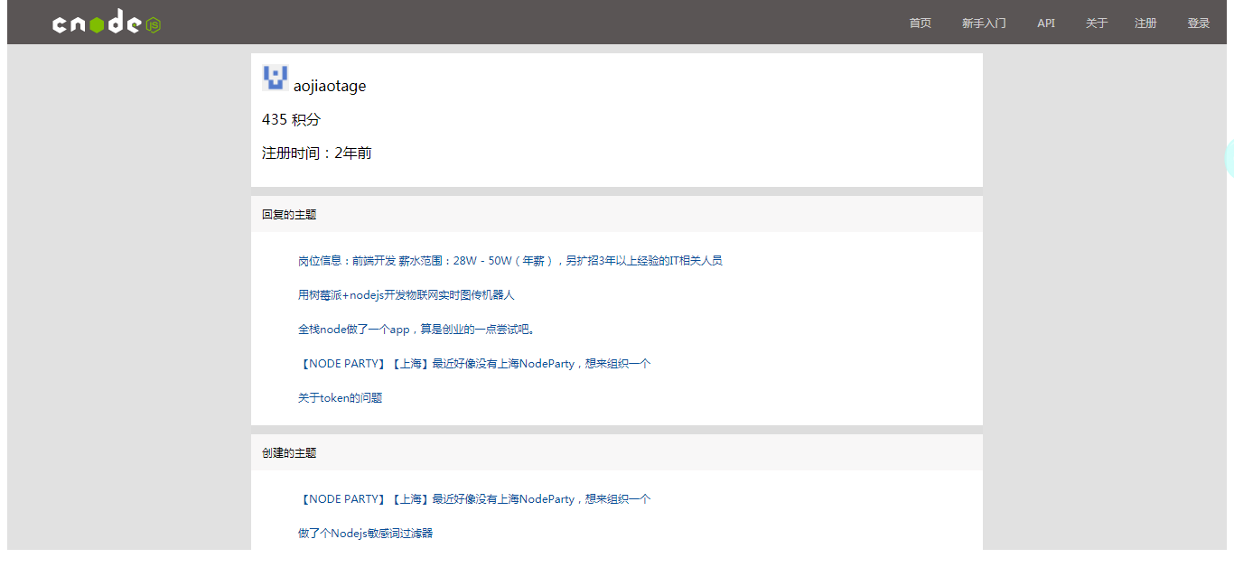Click the light blue circle at right edge

coord(1229,158)
